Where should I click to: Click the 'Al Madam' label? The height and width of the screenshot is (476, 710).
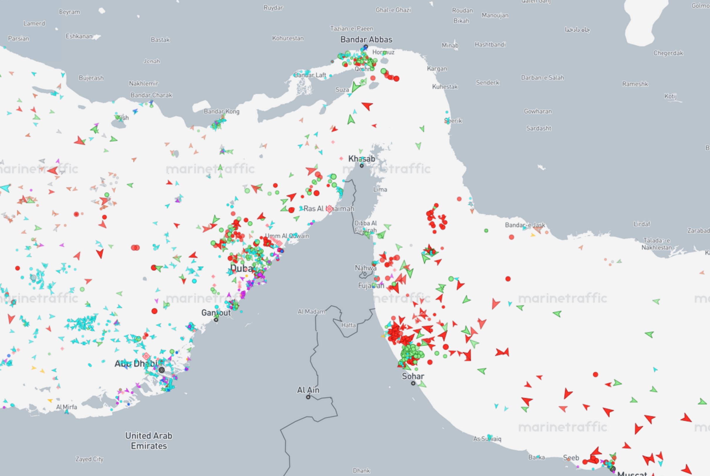[311, 311]
